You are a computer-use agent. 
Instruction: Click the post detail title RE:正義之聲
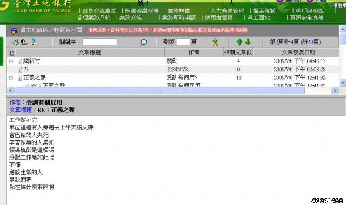pos(56,110)
